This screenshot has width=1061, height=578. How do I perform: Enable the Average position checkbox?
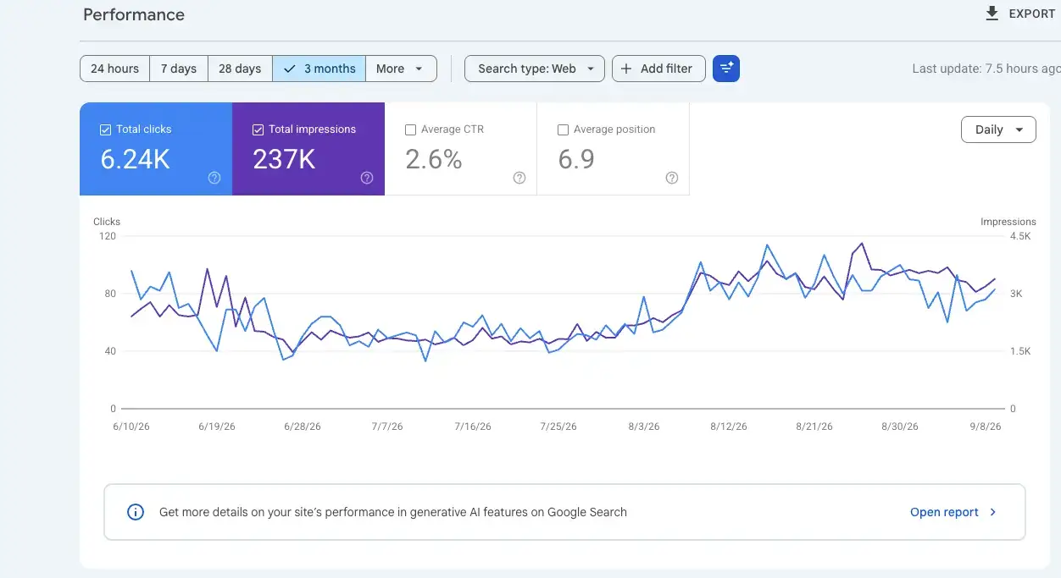[563, 129]
